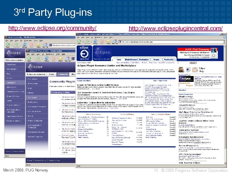The width and height of the screenshot is (232, 174).
Task: Click the books icon beside Eclipse Shop
Action: (x=181, y=69)
